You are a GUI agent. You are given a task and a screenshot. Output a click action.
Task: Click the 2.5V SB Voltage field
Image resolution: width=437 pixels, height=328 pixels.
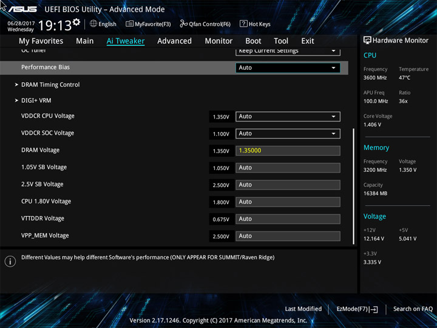(x=288, y=185)
